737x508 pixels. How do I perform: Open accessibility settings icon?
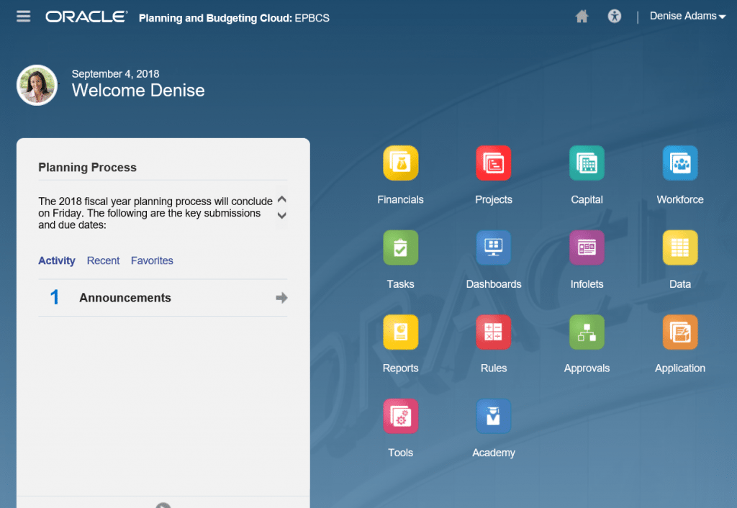[615, 17]
